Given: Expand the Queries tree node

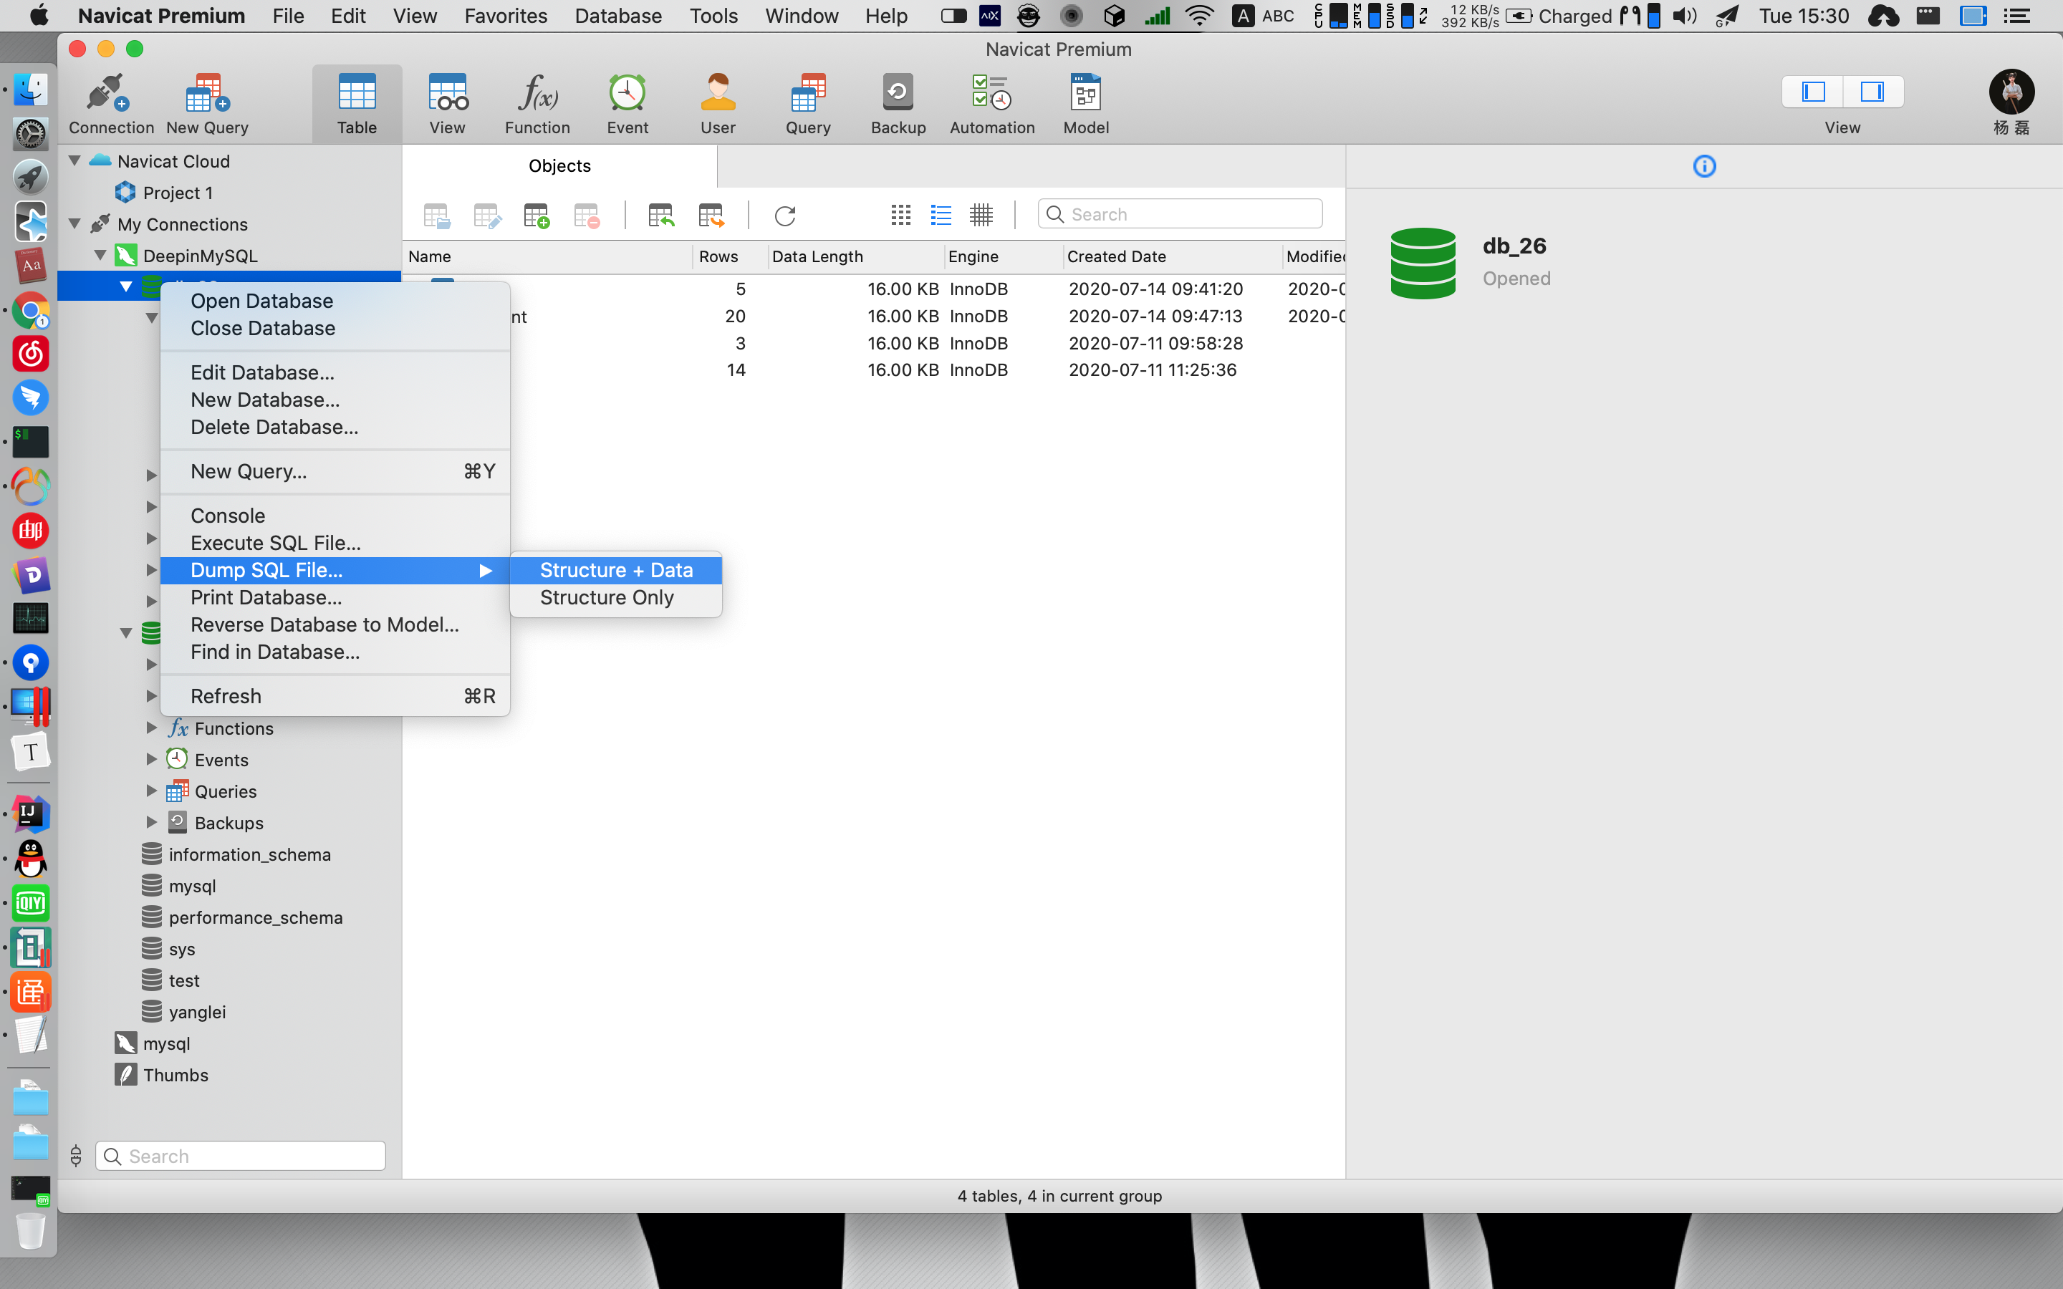Looking at the screenshot, I should pos(152,791).
